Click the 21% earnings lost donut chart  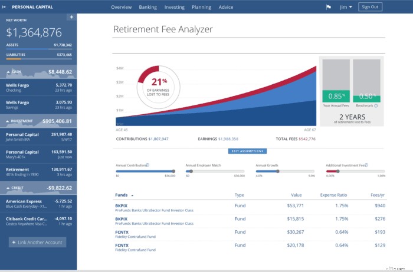pyautogui.click(x=158, y=87)
